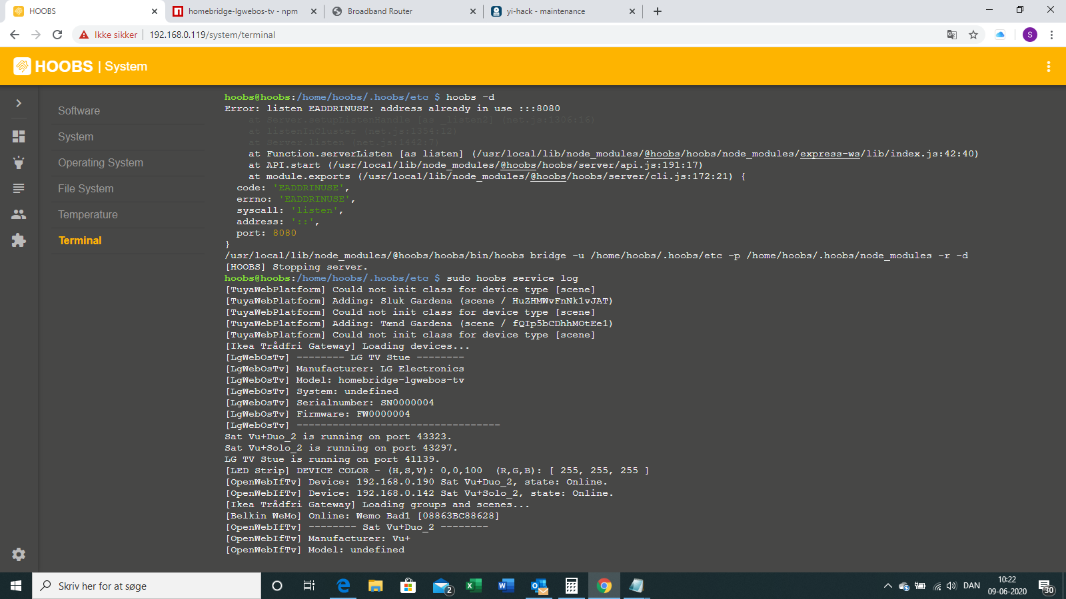
Task: Open settings gear icon in sidebar
Action: tap(19, 554)
